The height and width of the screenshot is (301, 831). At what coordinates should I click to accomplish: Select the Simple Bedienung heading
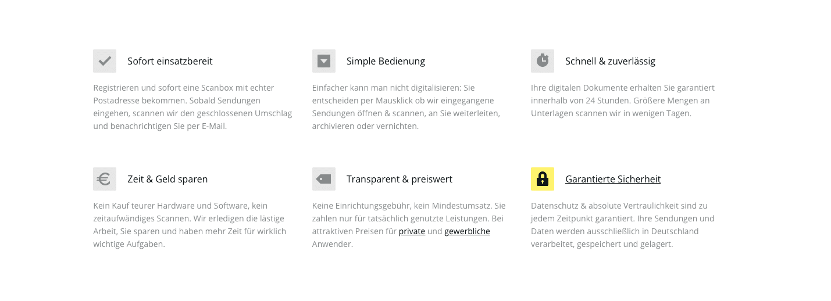(x=386, y=61)
